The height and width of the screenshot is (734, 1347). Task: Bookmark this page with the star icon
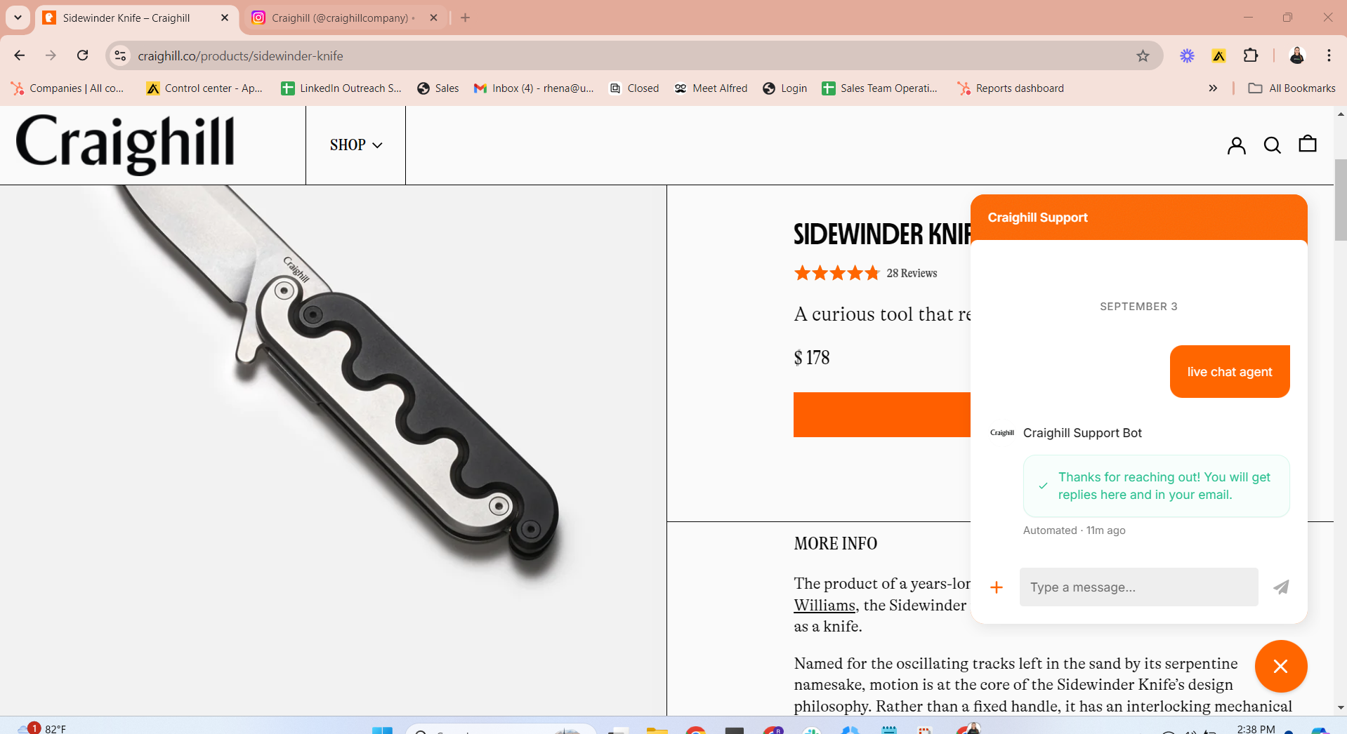[1143, 56]
